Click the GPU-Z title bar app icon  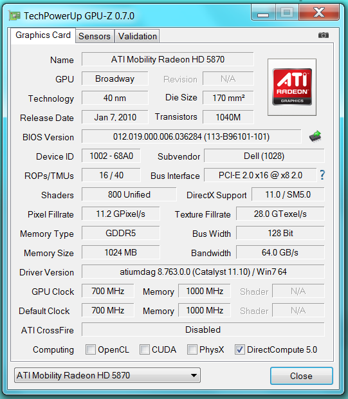click(15, 15)
